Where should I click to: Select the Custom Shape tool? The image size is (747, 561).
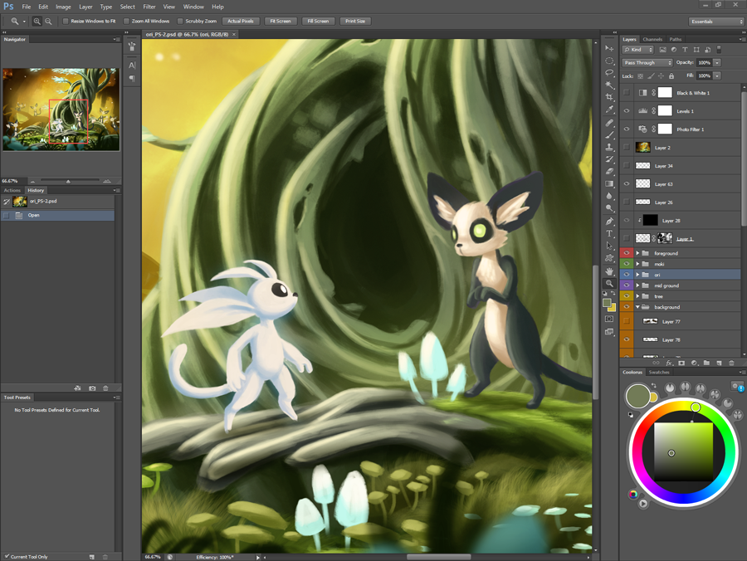click(x=609, y=257)
